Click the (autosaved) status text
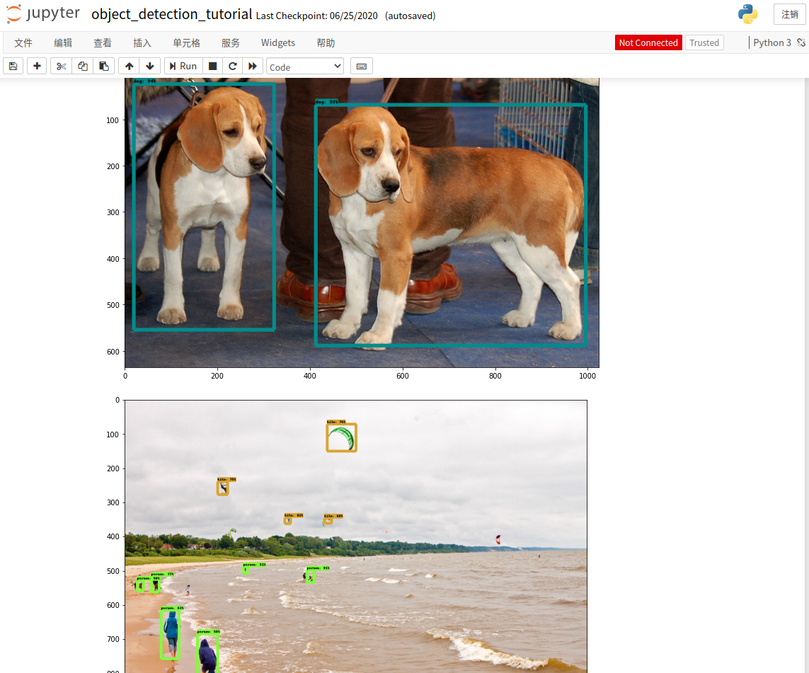This screenshot has width=809, height=673. (x=411, y=16)
